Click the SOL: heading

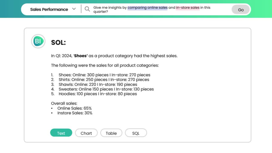pos(58,42)
